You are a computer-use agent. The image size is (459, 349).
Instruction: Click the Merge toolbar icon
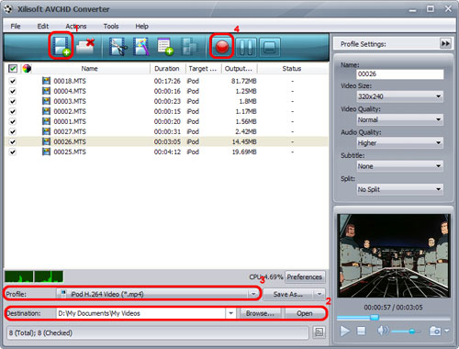pos(190,47)
